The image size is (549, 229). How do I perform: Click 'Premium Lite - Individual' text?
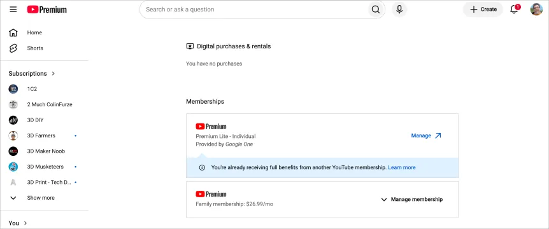point(226,136)
